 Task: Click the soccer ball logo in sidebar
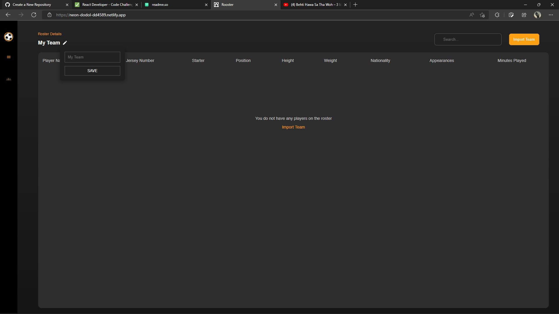[x=8, y=37]
